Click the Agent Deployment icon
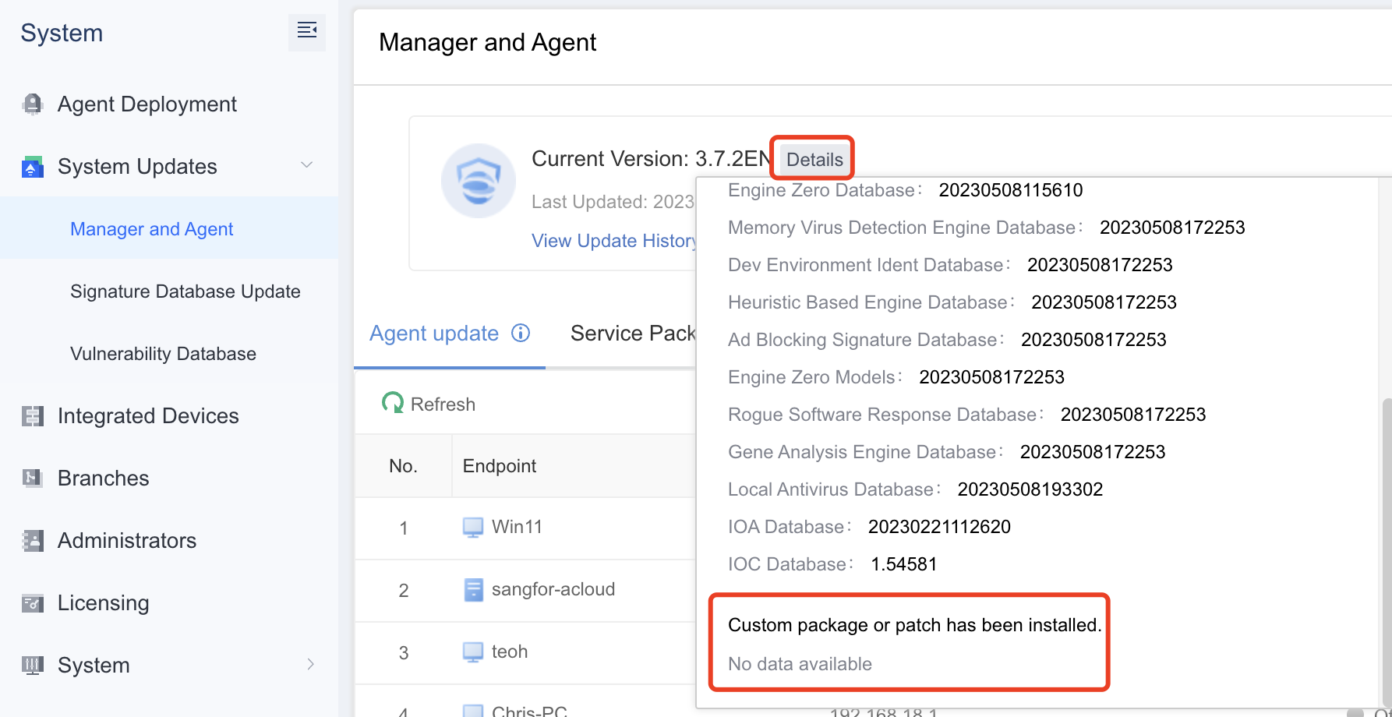The image size is (1392, 717). (33, 104)
